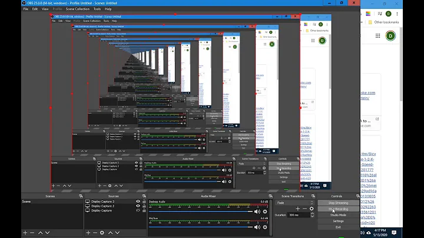Add a scene transition with the plus icon
The width and height of the screenshot is (424, 238).
click(298, 209)
